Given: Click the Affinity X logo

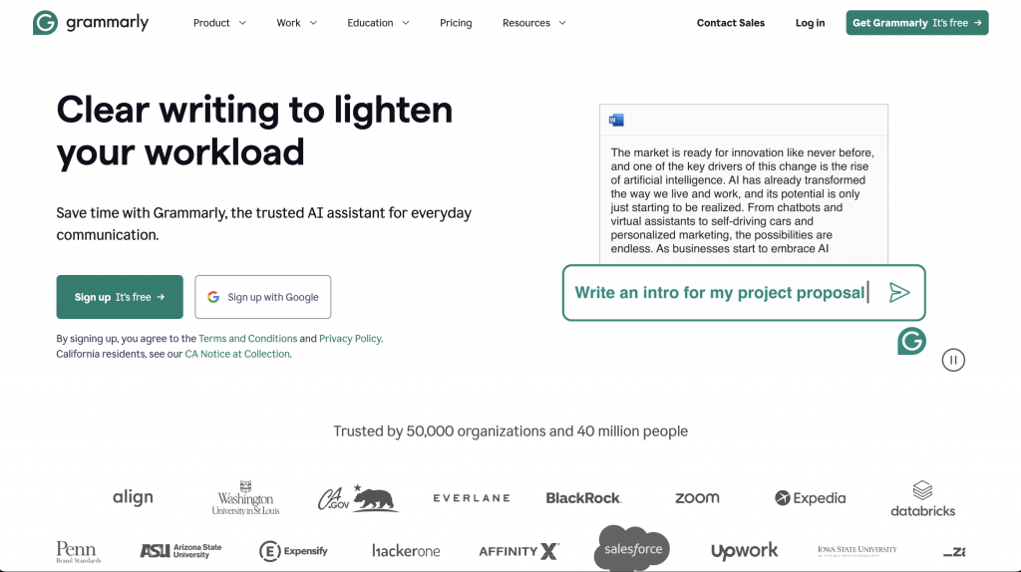Looking at the screenshot, I should pyautogui.click(x=518, y=551).
